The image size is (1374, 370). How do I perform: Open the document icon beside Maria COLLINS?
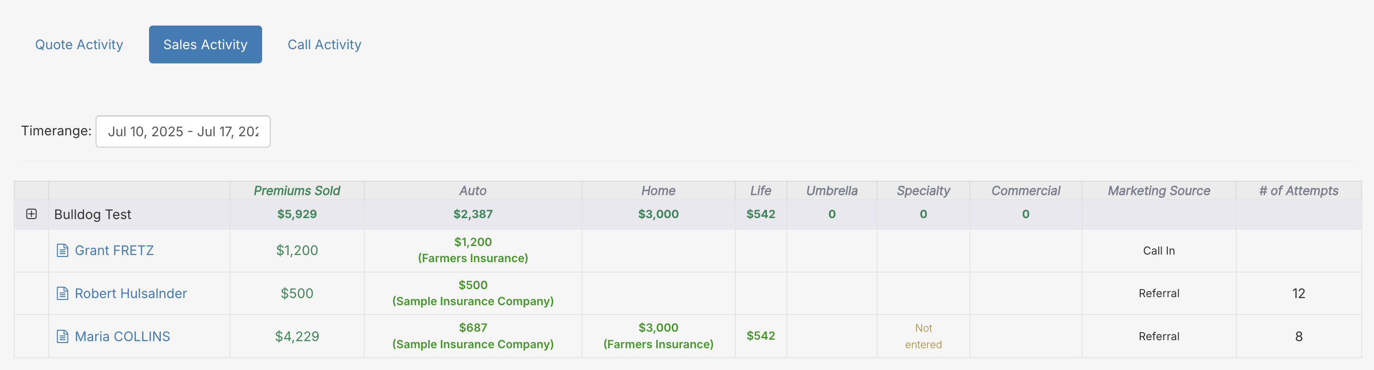click(62, 336)
